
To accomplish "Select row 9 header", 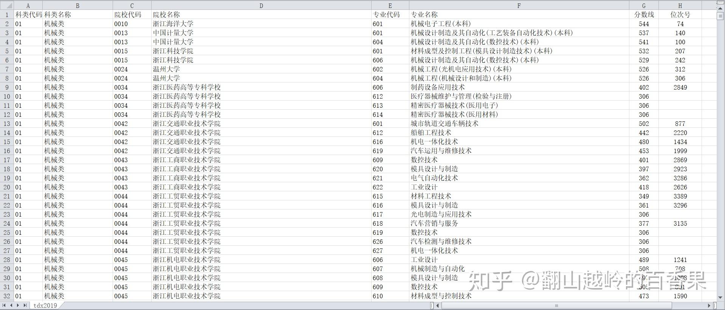I will pos(7,87).
